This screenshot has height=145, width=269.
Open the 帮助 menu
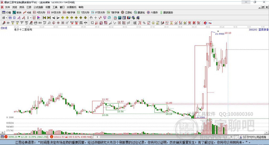(x=81, y=7)
